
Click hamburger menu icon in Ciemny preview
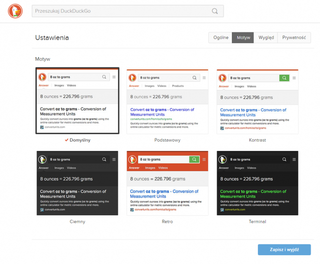tap(114, 159)
